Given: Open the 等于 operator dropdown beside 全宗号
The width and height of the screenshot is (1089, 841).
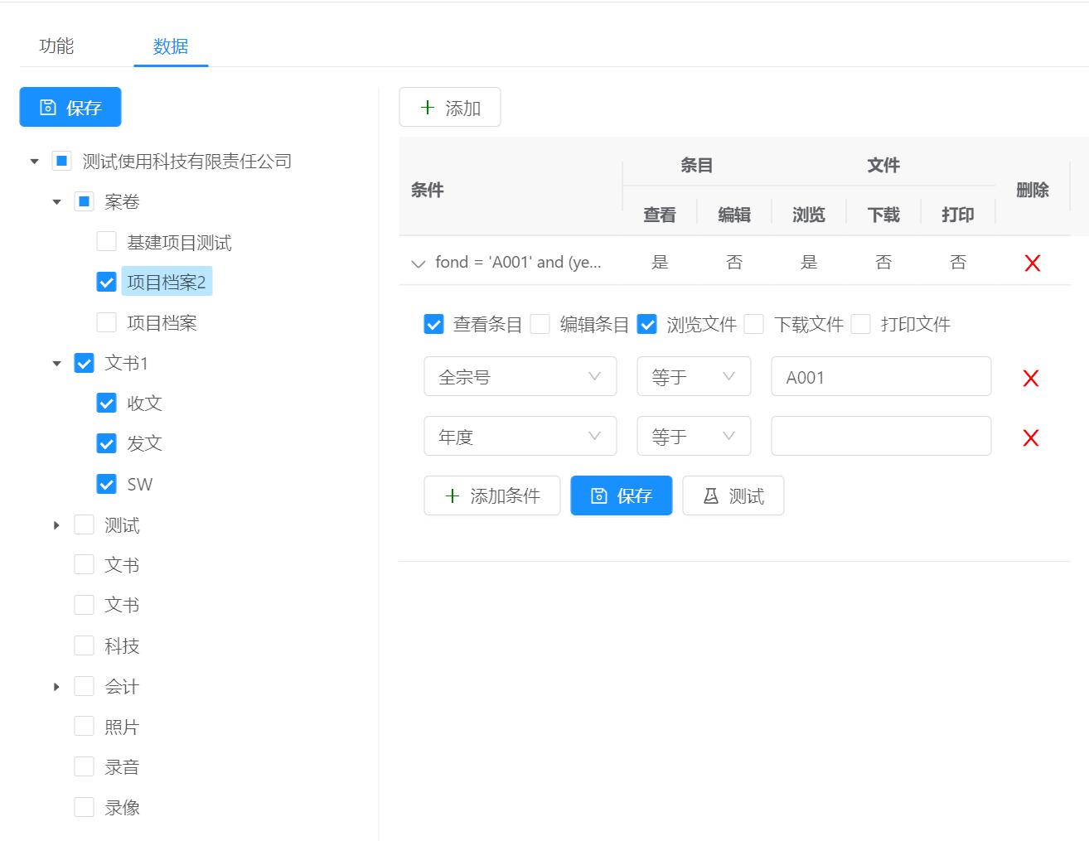Looking at the screenshot, I should [694, 376].
